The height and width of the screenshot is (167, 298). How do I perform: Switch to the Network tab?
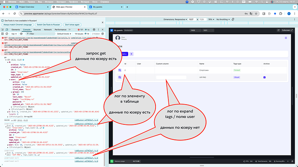pyautogui.click(x=48, y=30)
